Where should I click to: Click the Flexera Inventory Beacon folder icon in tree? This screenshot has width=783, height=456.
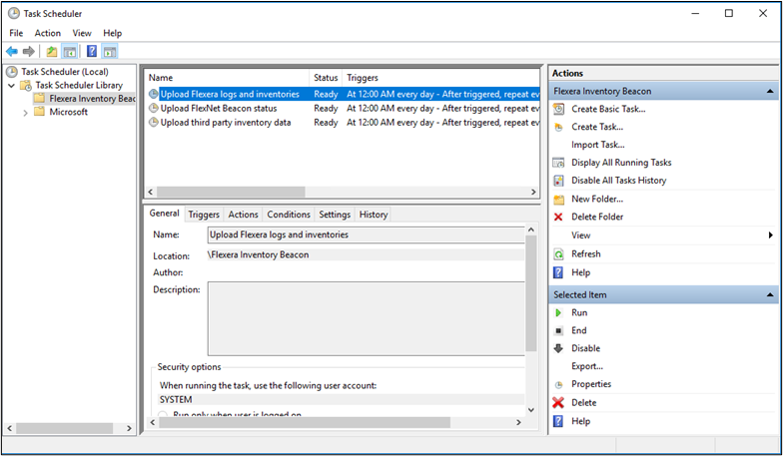pyautogui.click(x=40, y=98)
